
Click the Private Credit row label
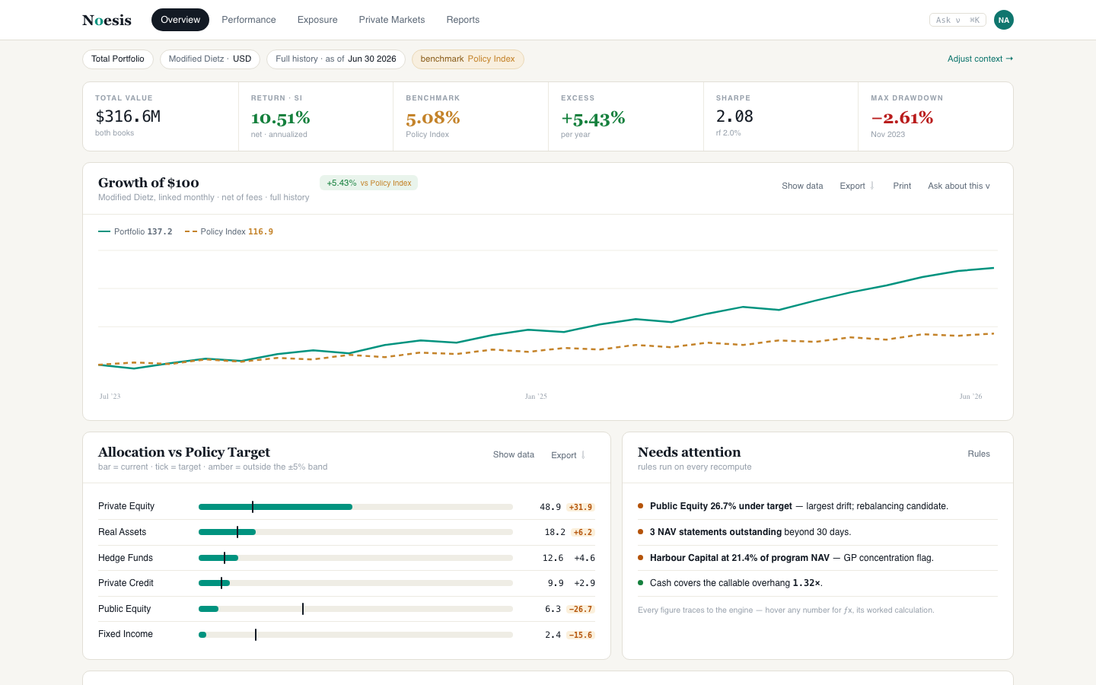pyautogui.click(x=126, y=583)
